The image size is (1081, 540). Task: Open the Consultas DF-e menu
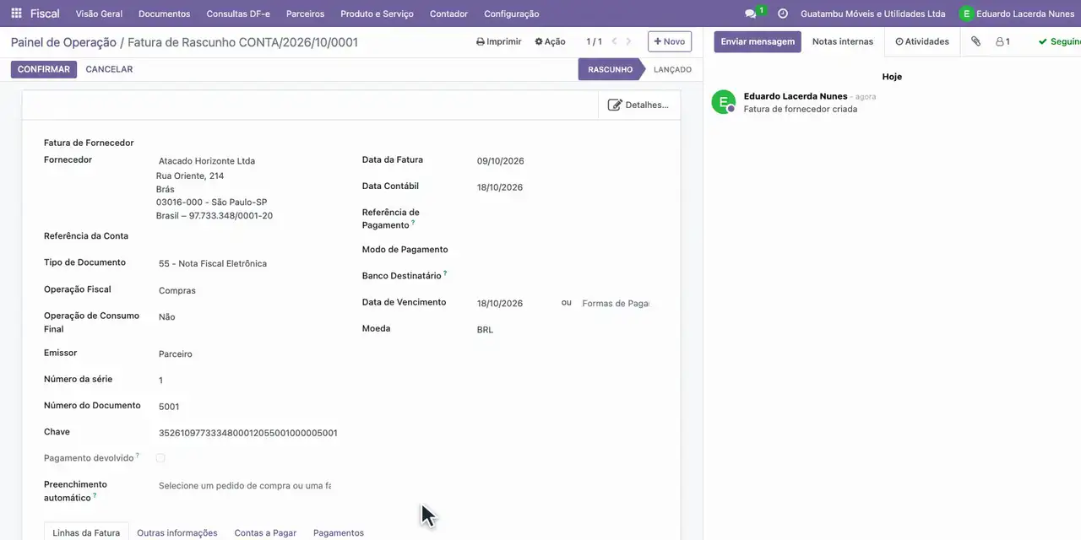pyautogui.click(x=238, y=13)
